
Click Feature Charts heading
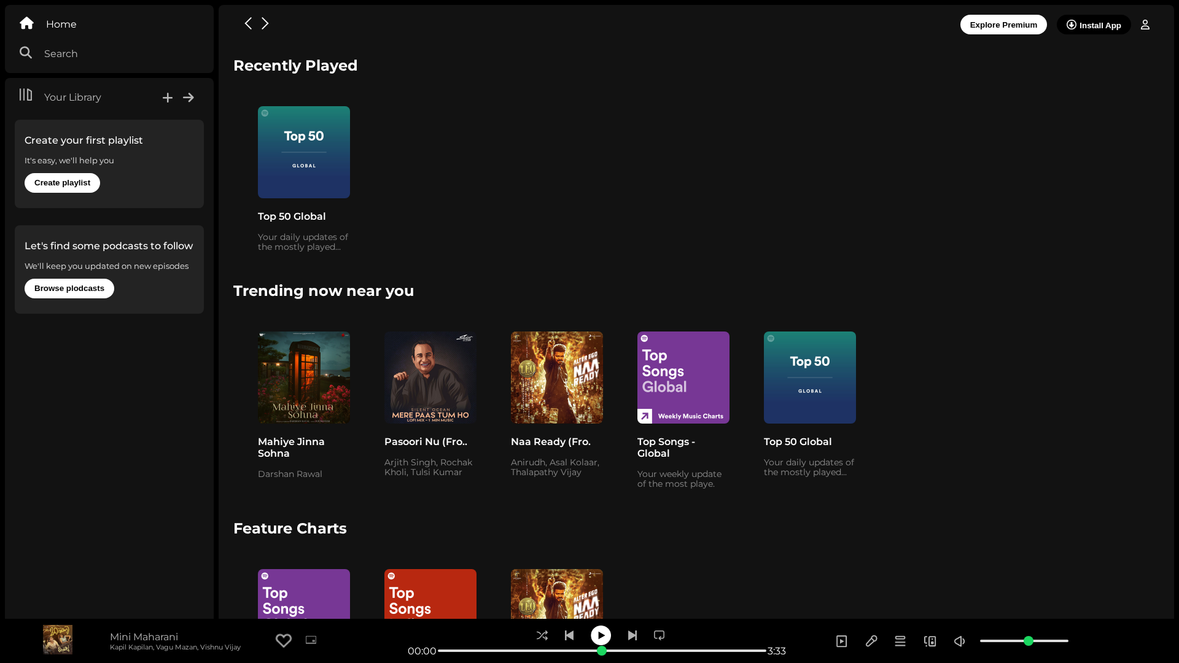click(290, 529)
